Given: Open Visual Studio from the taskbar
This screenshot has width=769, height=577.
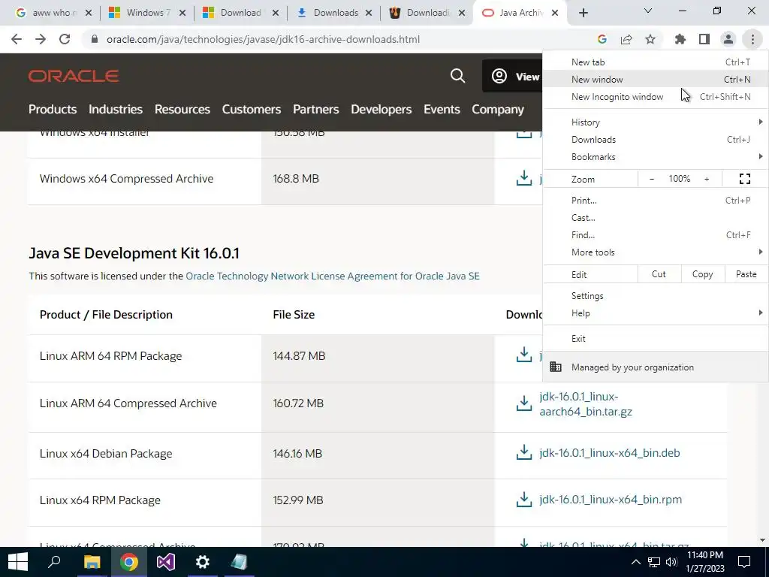Looking at the screenshot, I should (166, 562).
